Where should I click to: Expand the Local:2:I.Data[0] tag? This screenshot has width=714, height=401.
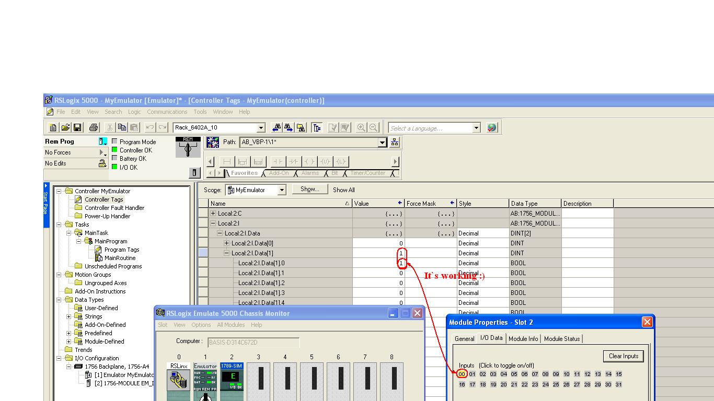click(226, 243)
